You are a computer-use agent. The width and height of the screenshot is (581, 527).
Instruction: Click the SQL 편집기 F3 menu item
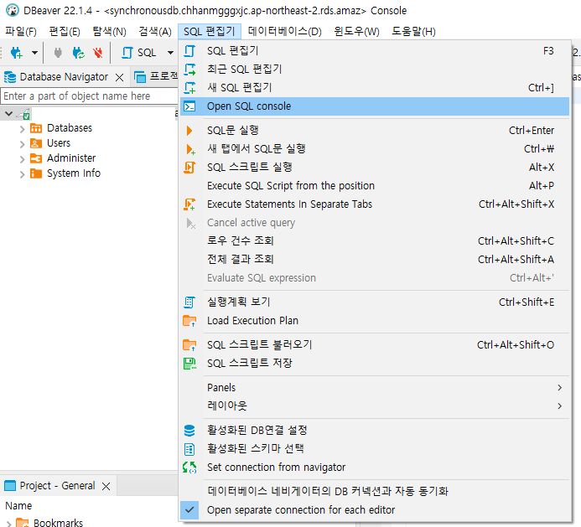(x=374, y=51)
